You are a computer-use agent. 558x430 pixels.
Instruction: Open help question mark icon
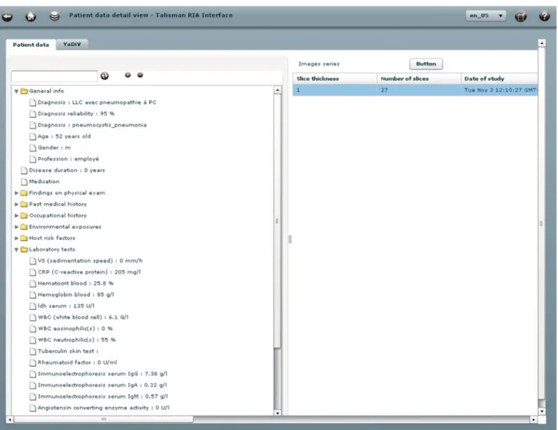click(x=544, y=16)
